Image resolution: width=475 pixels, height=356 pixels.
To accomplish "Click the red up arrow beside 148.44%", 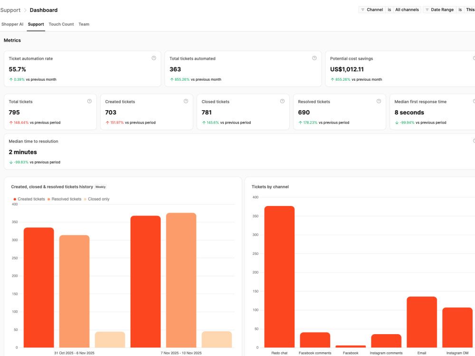I will click(11, 122).
